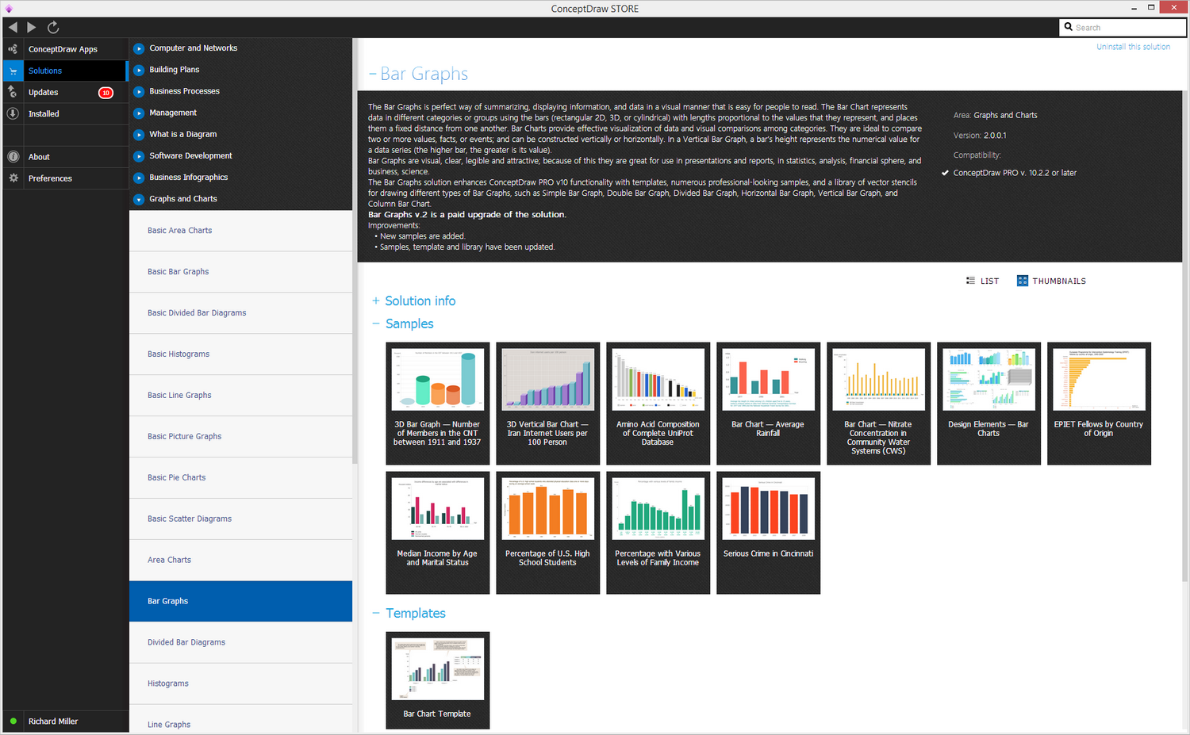1190x735 pixels.
Task: Open Preferences from the sidebar
Action: point(50,178)
